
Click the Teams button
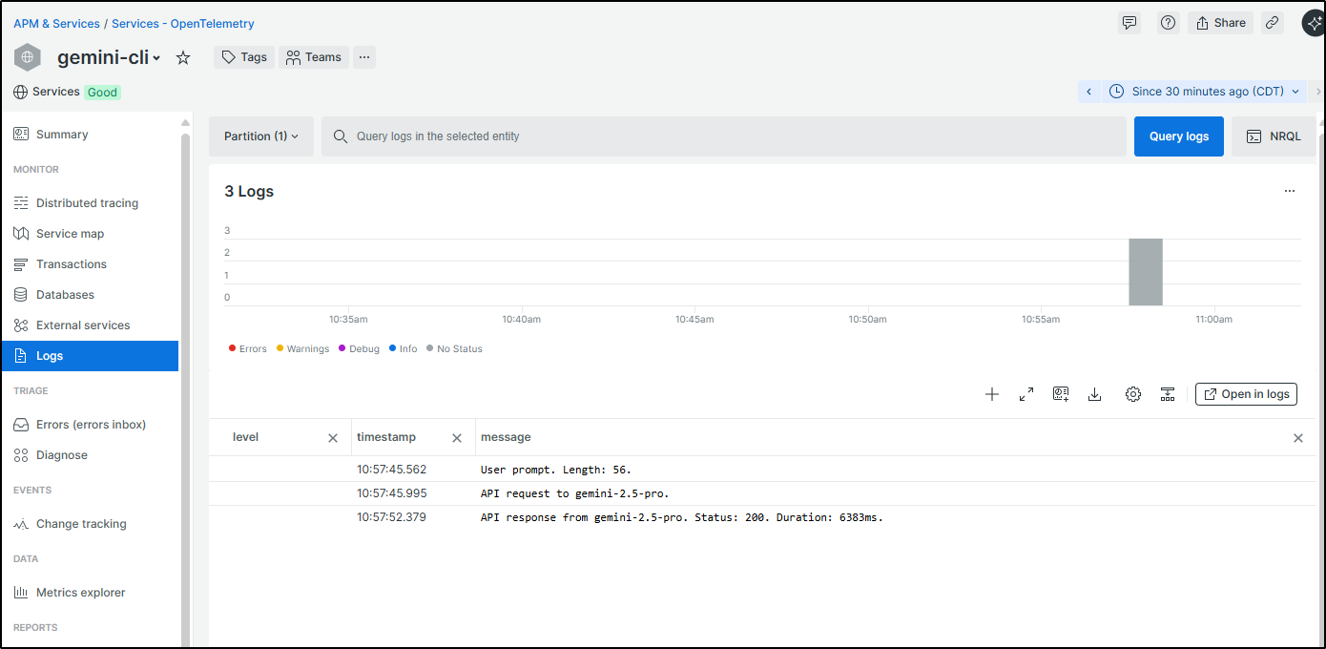point(314,57)
